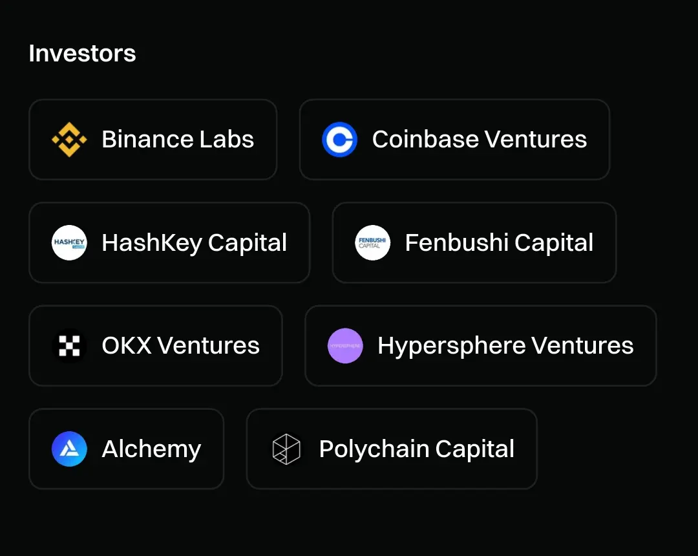Click the Coinbase blue C logo
The width and height of the screenshot is (698, 556).
pos(339,140)
